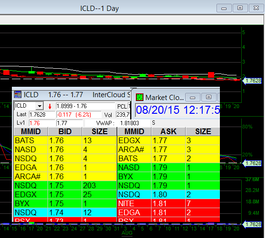Select the BATS ask row at 1.77
This screenshot has width=265, height=238.
click(169, 158)
